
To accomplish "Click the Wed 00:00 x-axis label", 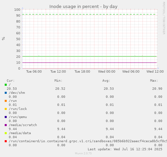I will coord(107,72).
